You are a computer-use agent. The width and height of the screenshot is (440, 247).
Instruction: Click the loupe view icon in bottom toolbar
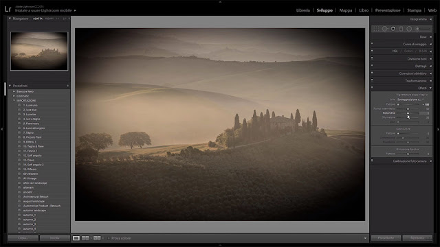(x=76, y=238)
